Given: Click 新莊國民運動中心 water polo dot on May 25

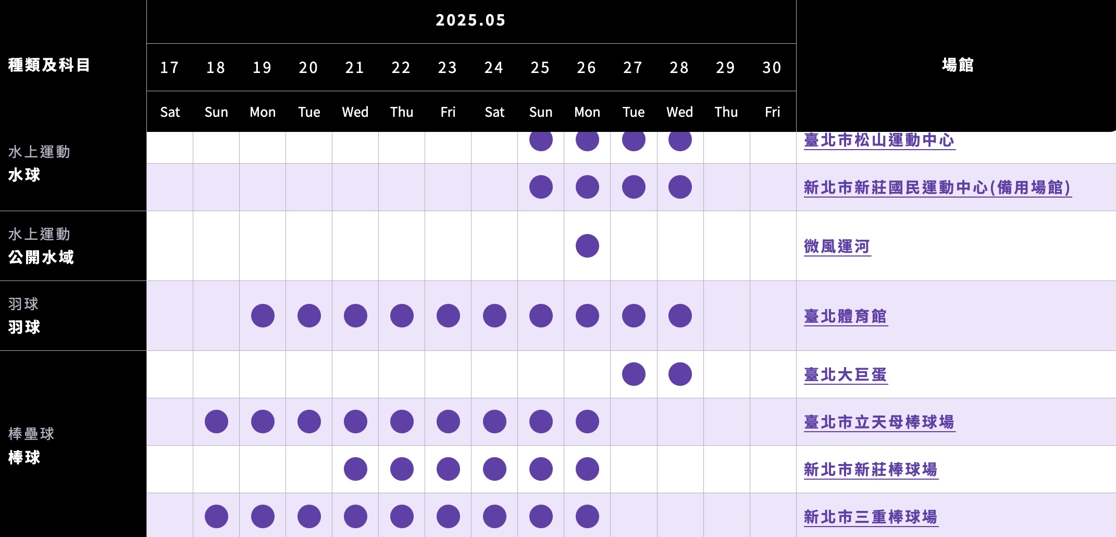Looking at the screenshot, I should 541,187.
